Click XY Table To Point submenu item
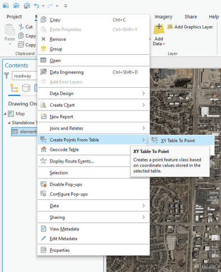Screen dimensions: 221x272 tap(181, 141)
